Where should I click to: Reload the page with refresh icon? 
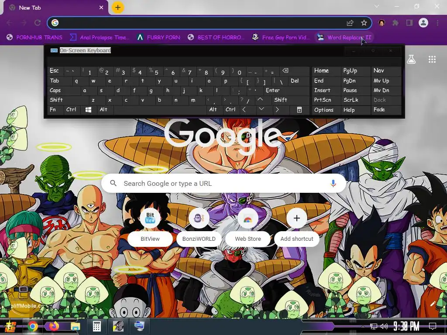38,23
